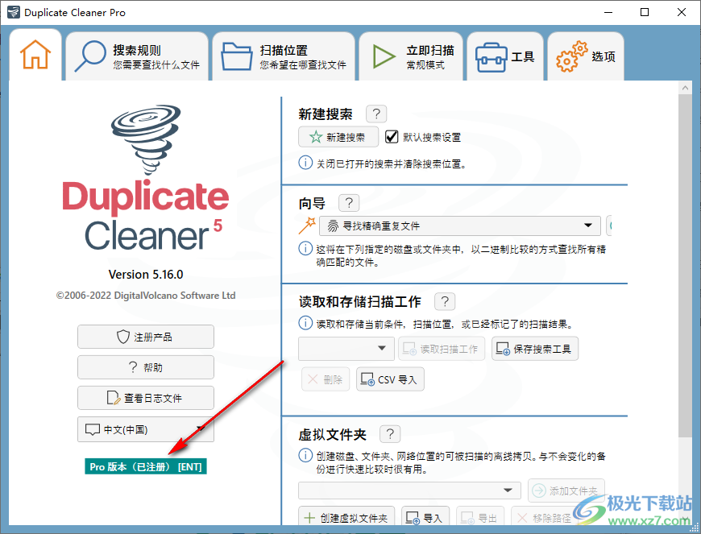The width and height of the screenshot is (701, 534).
Task: Click the virtual folder 导出 button
Action: [479, 517]
